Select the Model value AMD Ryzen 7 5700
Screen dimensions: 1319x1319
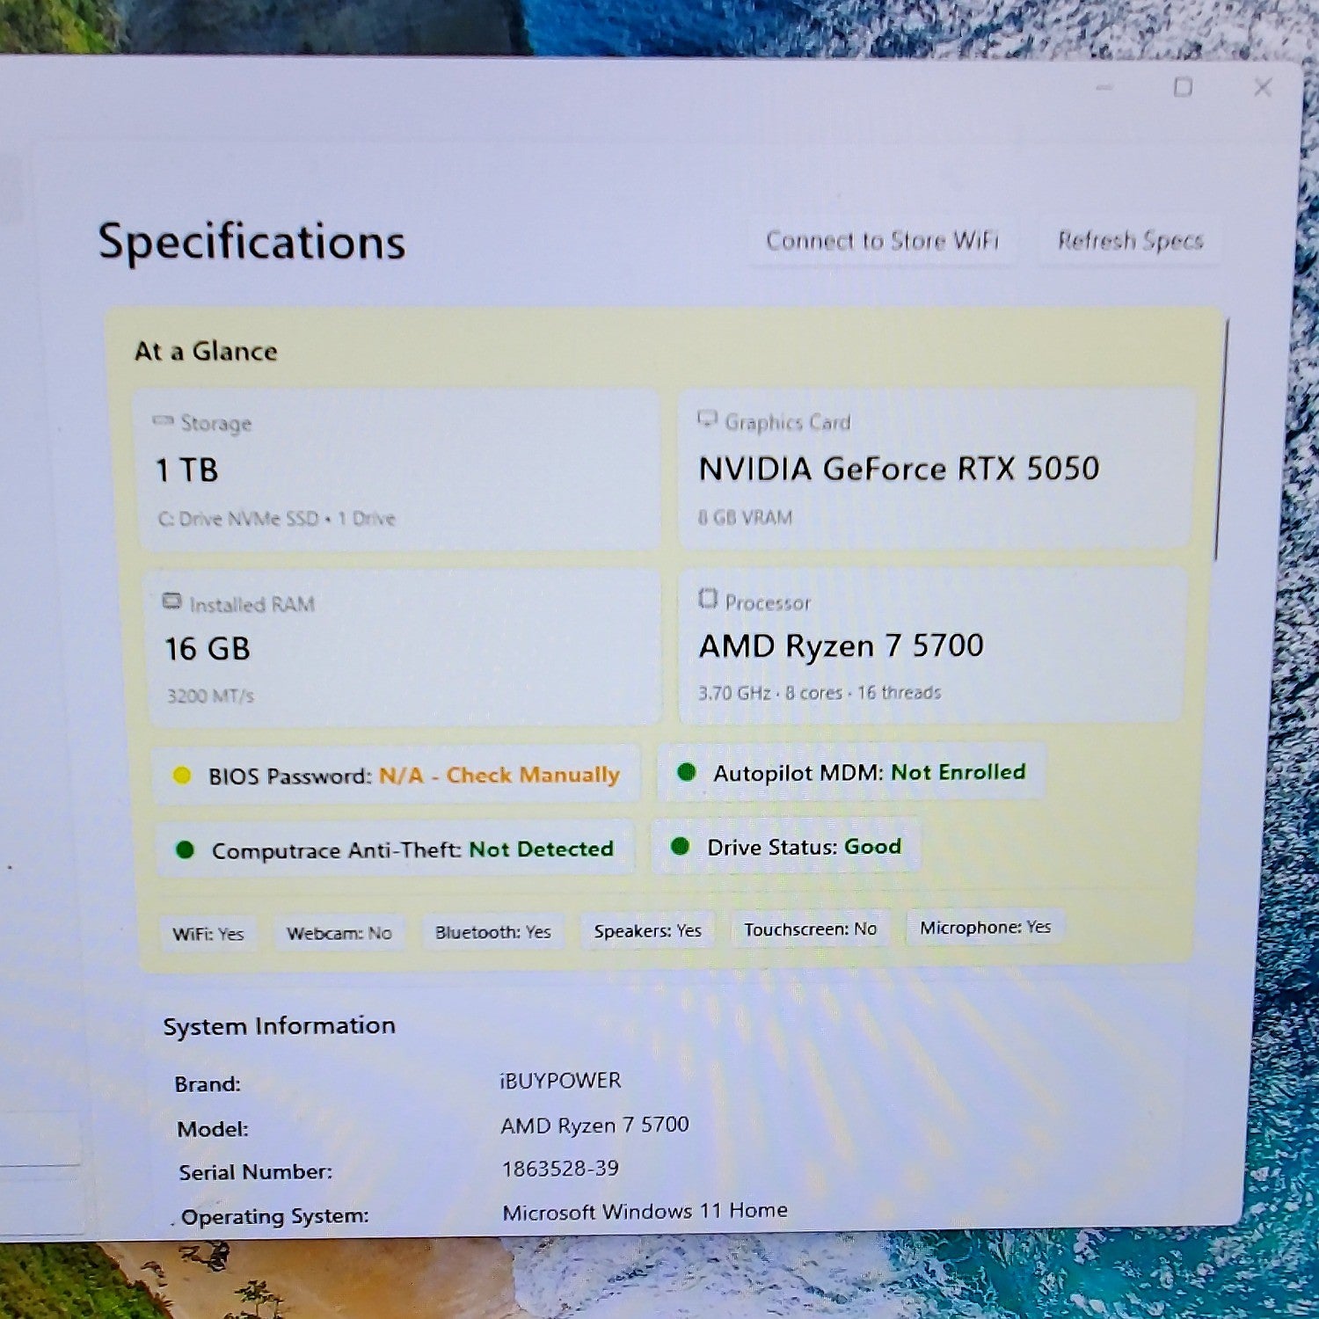(595, 1126)
